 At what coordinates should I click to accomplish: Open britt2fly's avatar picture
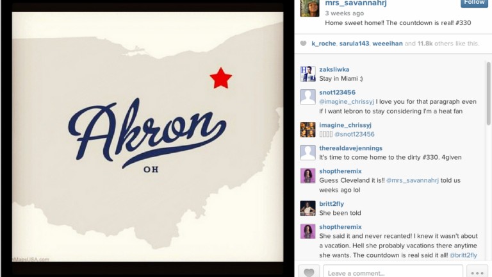(x=307, y=208)
